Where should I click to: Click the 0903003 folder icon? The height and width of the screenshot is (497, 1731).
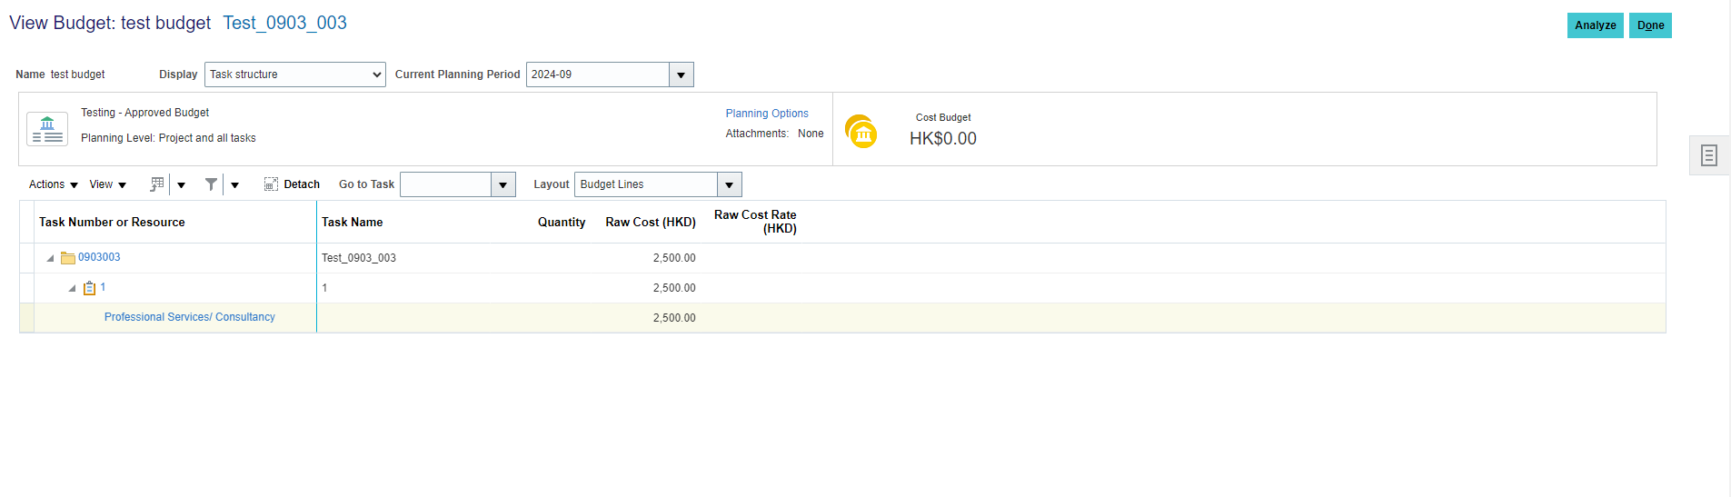coord(68,258)
